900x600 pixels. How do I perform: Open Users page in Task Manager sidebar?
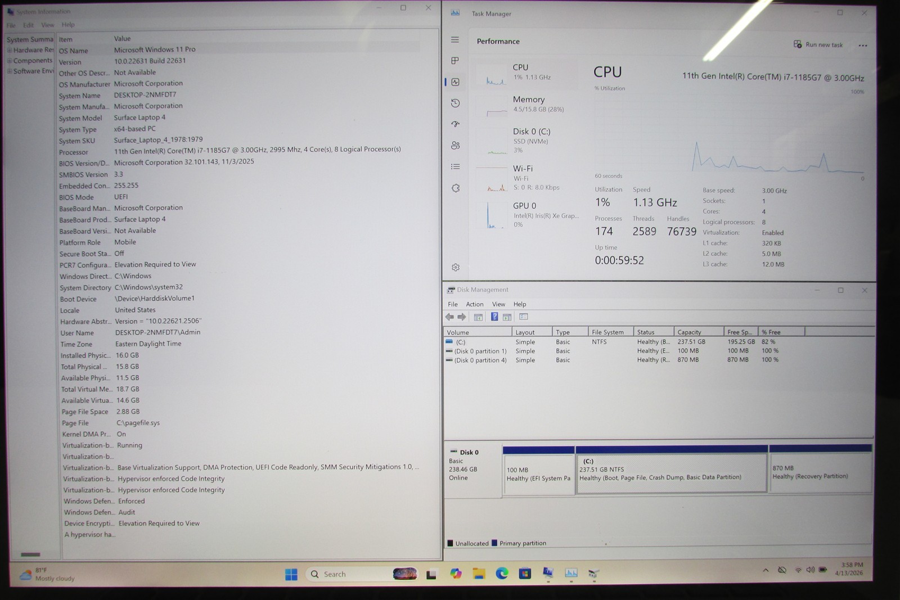click(x=456, y=145)
